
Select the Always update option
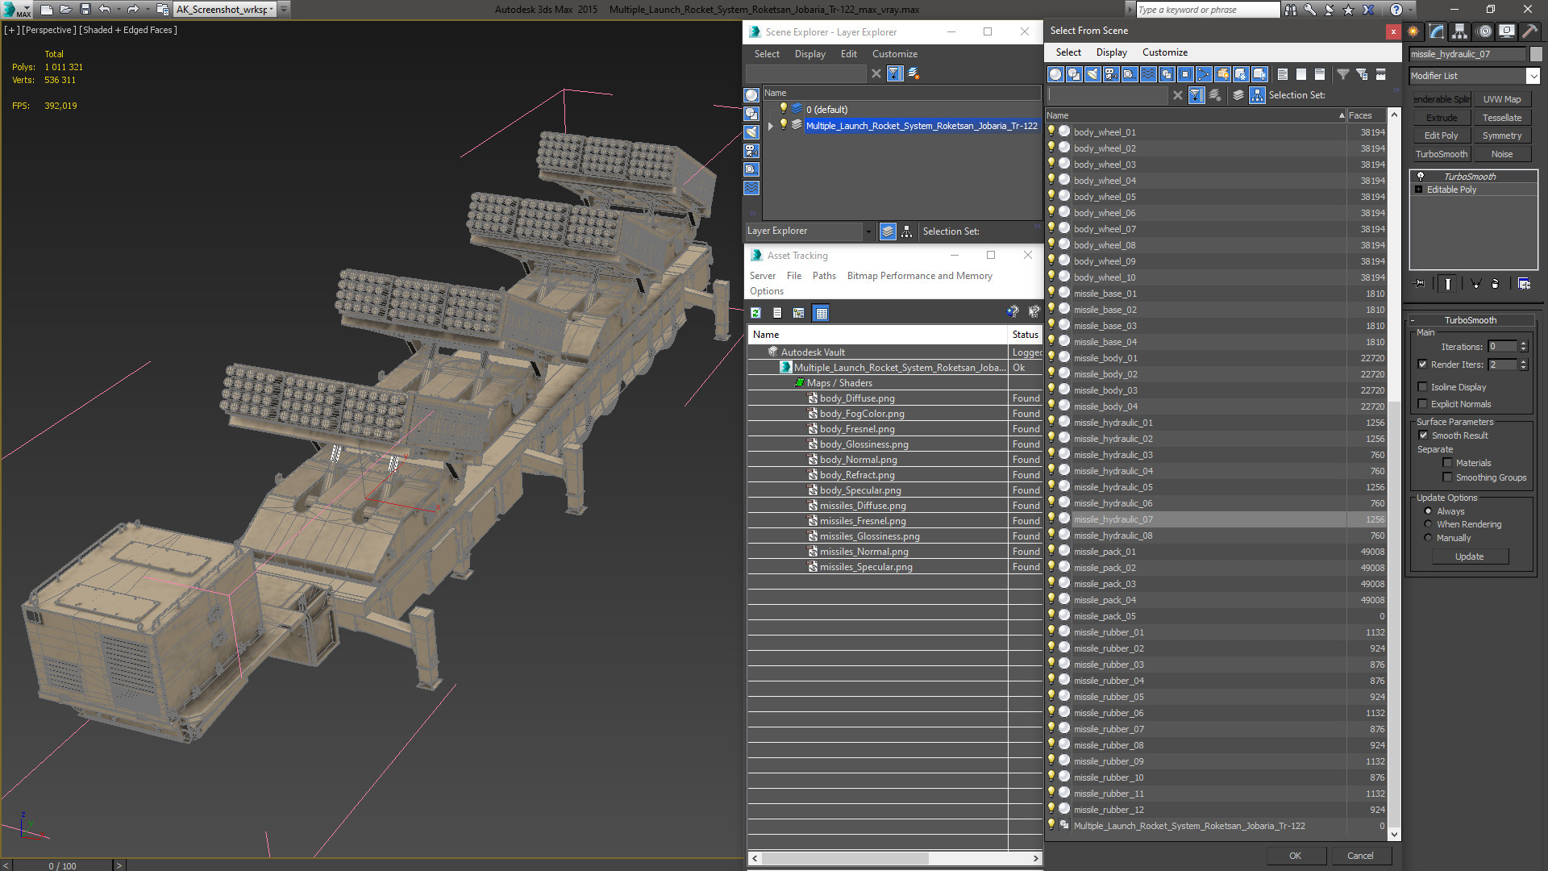point(1428,511)
